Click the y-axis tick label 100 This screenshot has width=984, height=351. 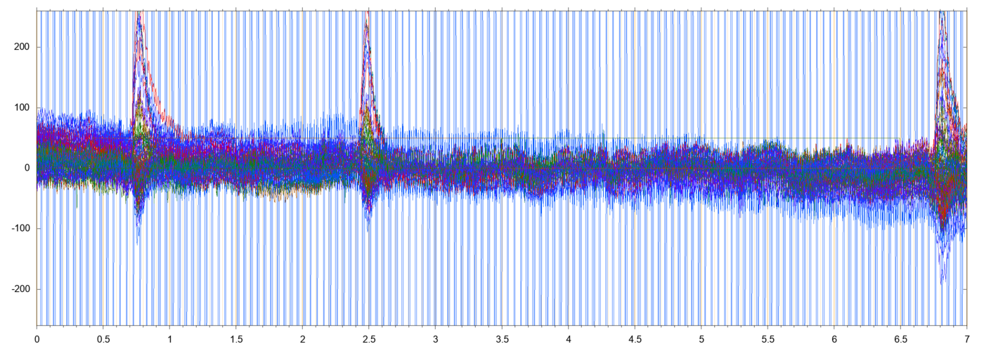[22, 107]
